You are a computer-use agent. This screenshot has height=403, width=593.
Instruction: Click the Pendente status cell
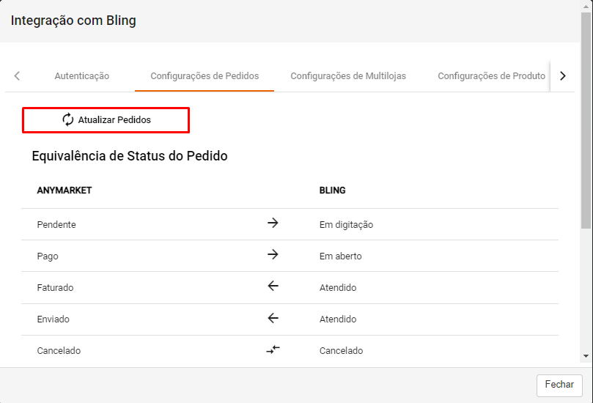click(x=56, y=224)
